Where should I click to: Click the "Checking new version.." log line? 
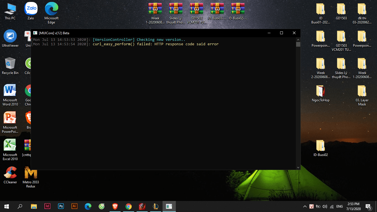point(108,39)
